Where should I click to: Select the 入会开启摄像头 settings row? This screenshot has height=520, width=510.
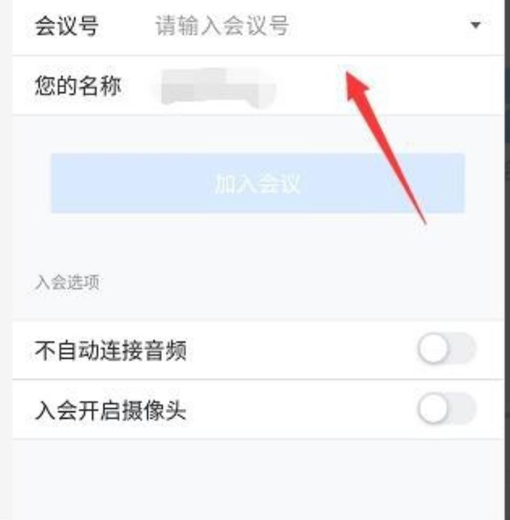click(x=258, y=410)
